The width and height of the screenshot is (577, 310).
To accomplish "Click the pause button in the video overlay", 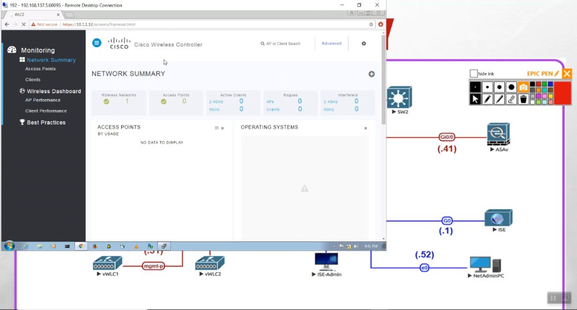I will point(553,298).
